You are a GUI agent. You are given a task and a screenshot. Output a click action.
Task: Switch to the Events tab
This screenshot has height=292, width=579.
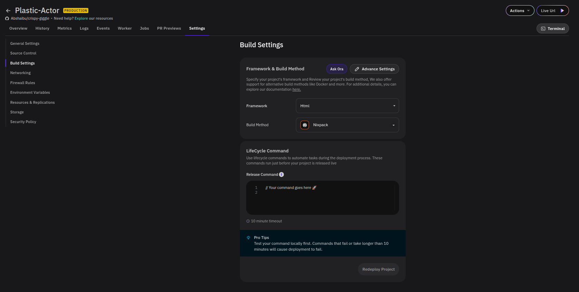click(103, 28)
